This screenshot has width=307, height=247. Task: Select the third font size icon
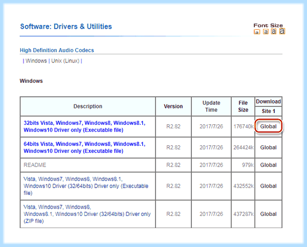click(x=274, y=31)
